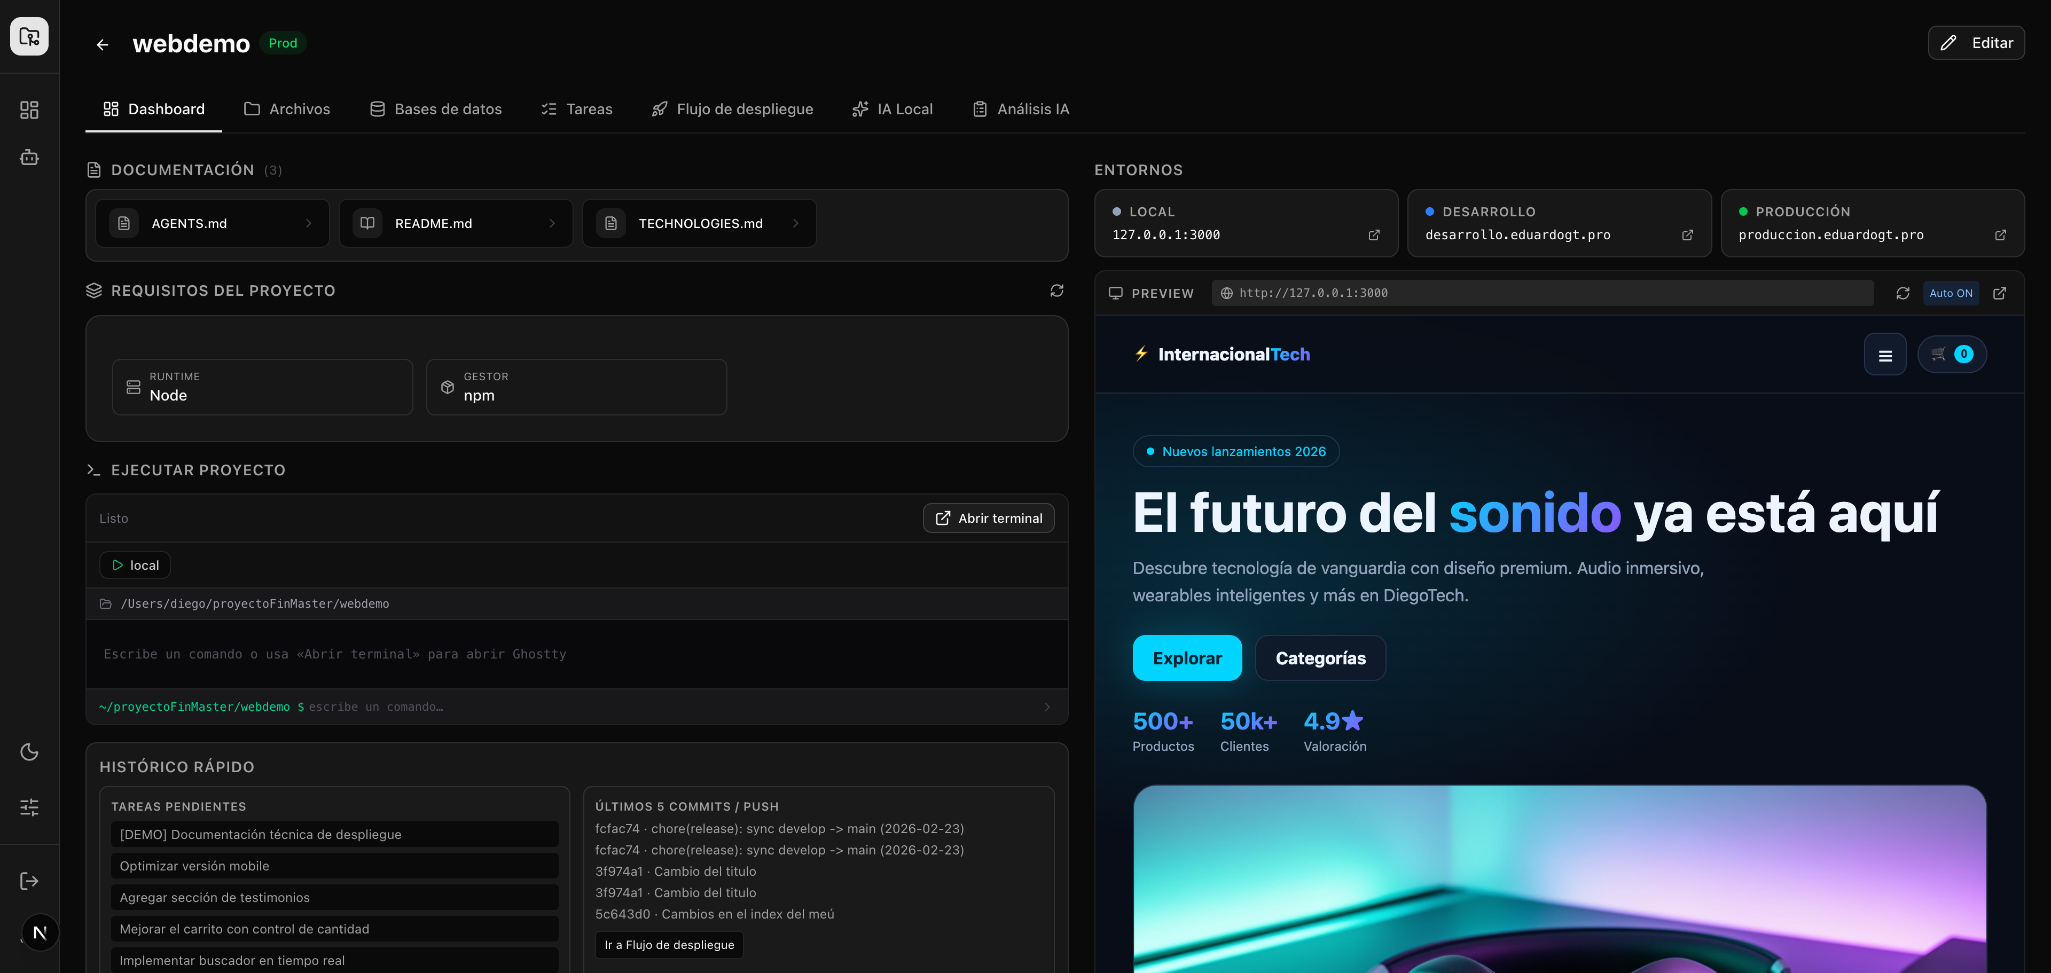Refresh the Requisitos del Proyecto section
Image resolution: width=2051 pixels, height=973 pixels.
[1056, 291]
